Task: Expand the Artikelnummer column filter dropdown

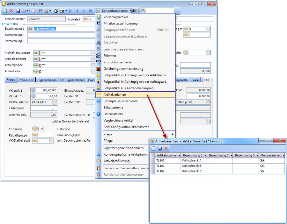Action: point(179,155)
